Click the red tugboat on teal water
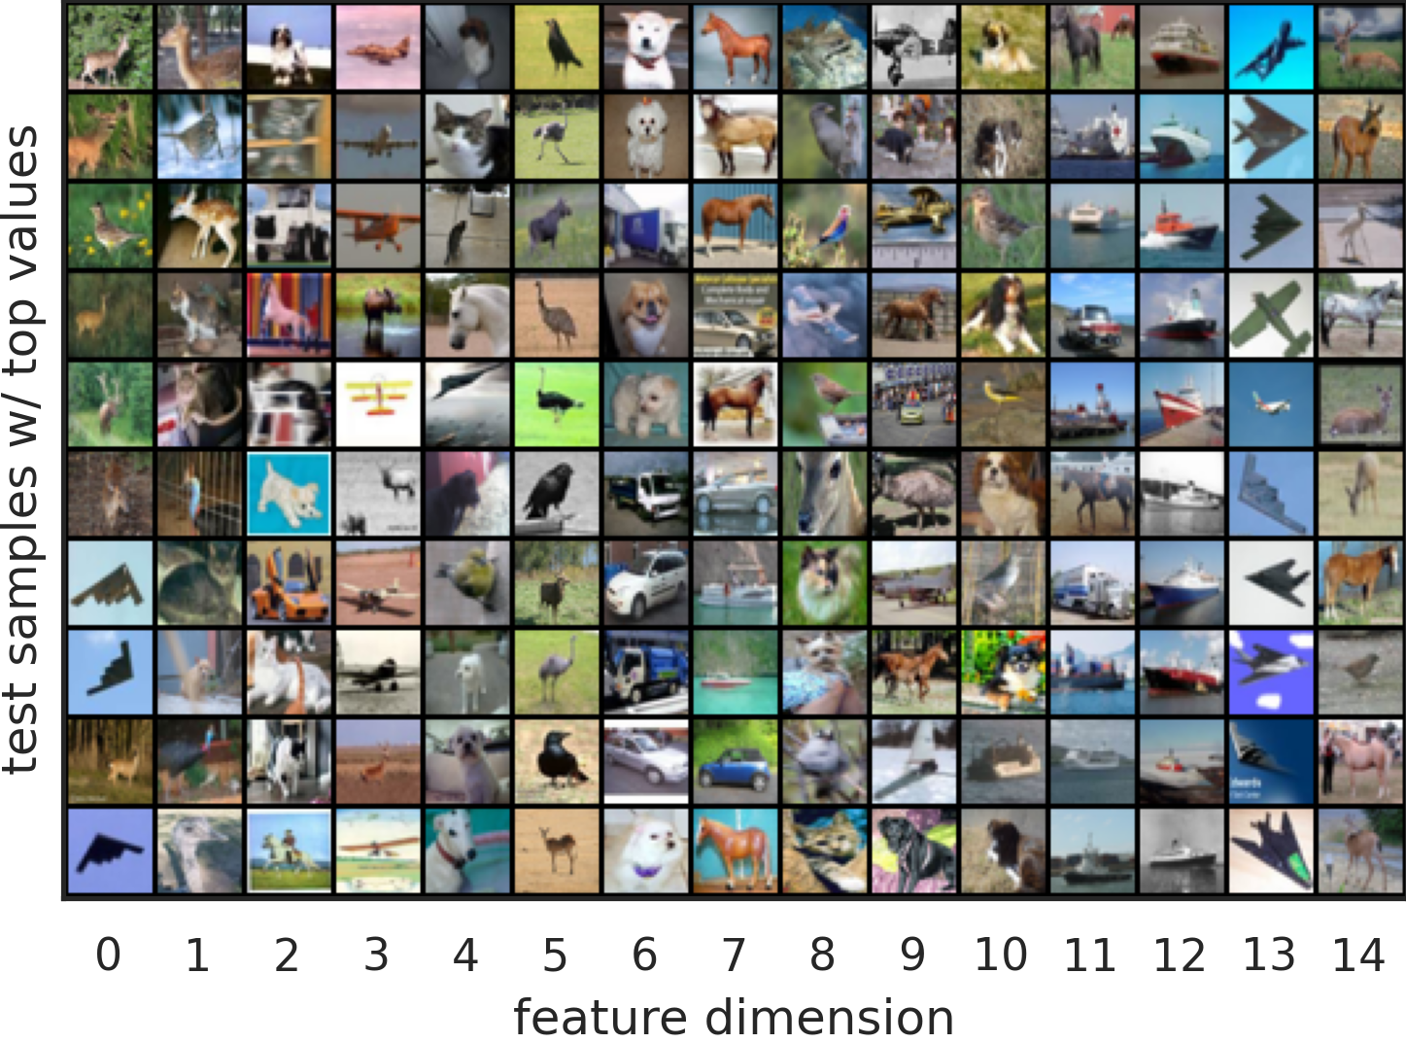The image size is (1406, 1043). (1182, 226)
